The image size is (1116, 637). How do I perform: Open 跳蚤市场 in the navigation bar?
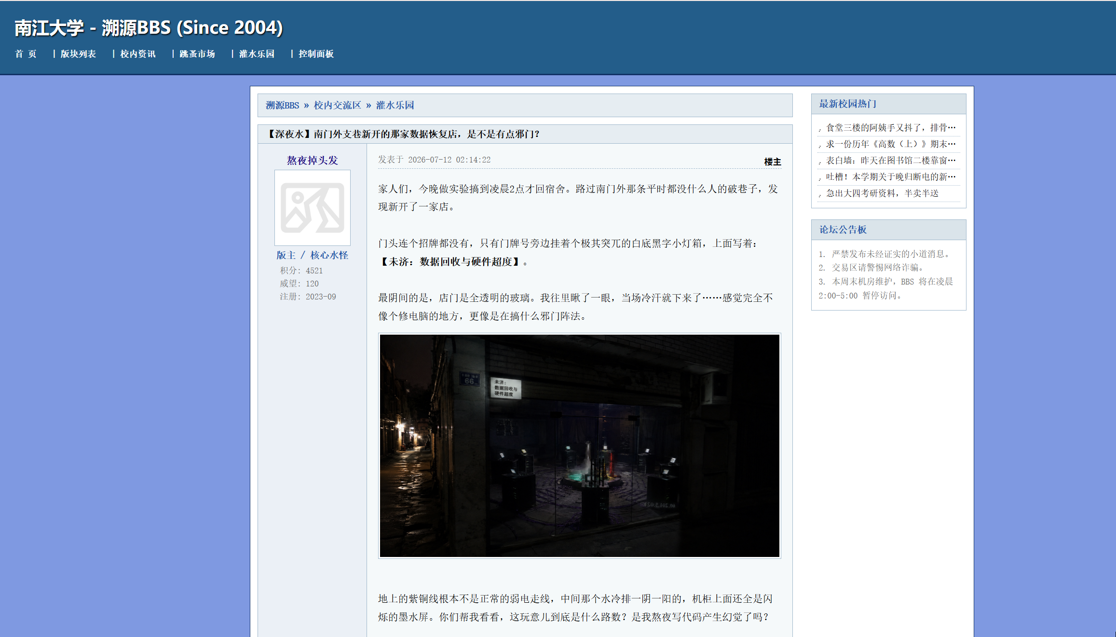(197, 54)
